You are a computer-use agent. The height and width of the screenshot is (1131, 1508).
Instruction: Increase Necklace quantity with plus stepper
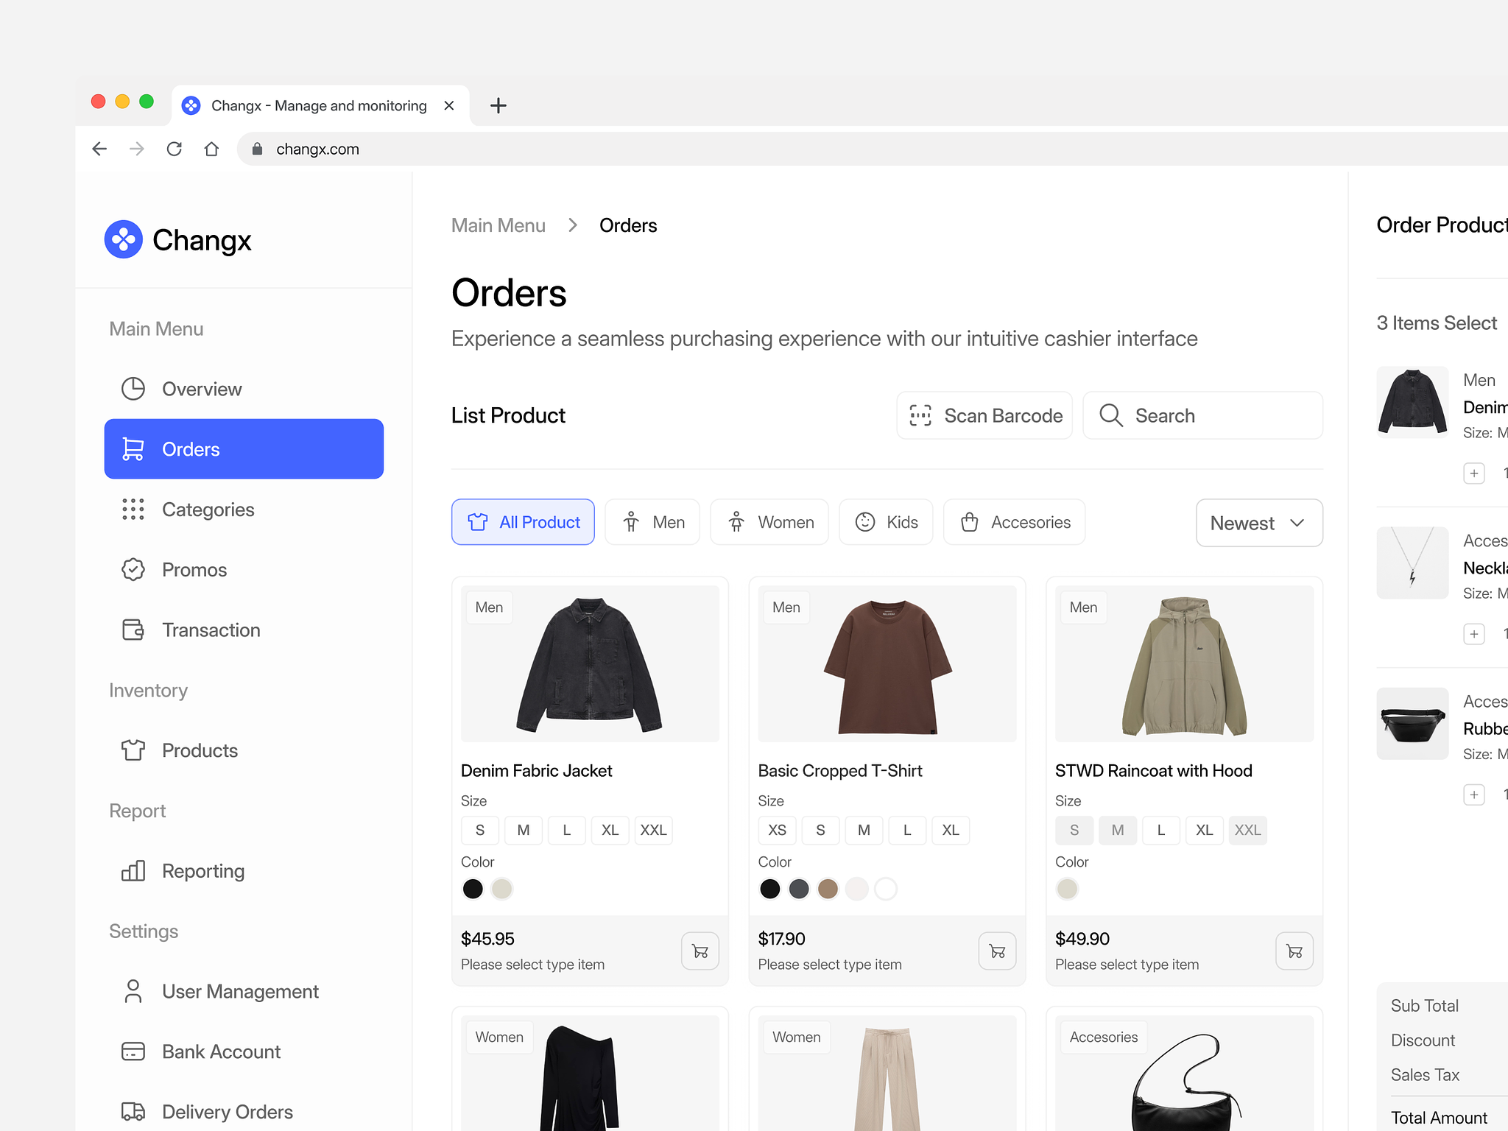(1474, 633)
